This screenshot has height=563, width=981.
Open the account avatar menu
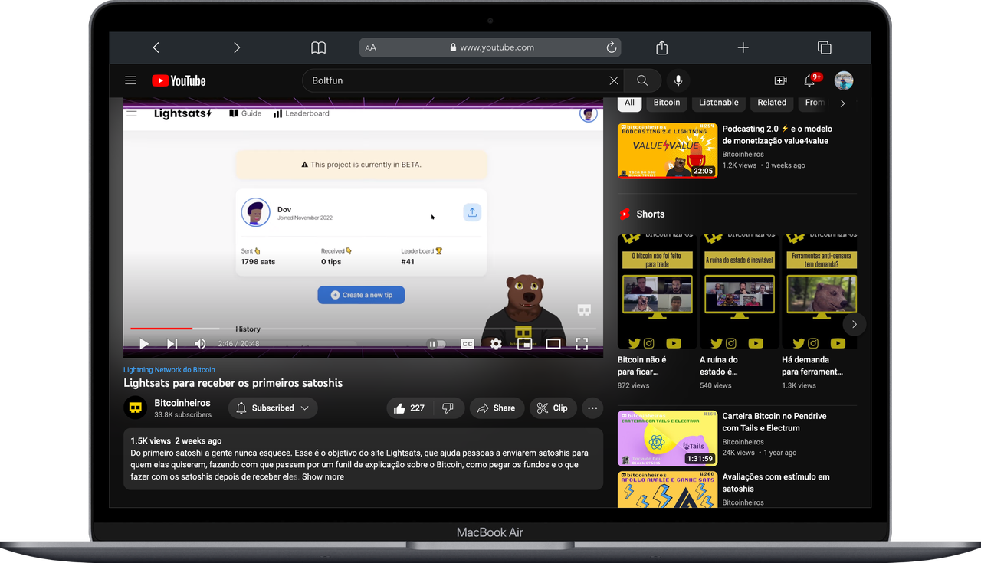pos(844,80)
